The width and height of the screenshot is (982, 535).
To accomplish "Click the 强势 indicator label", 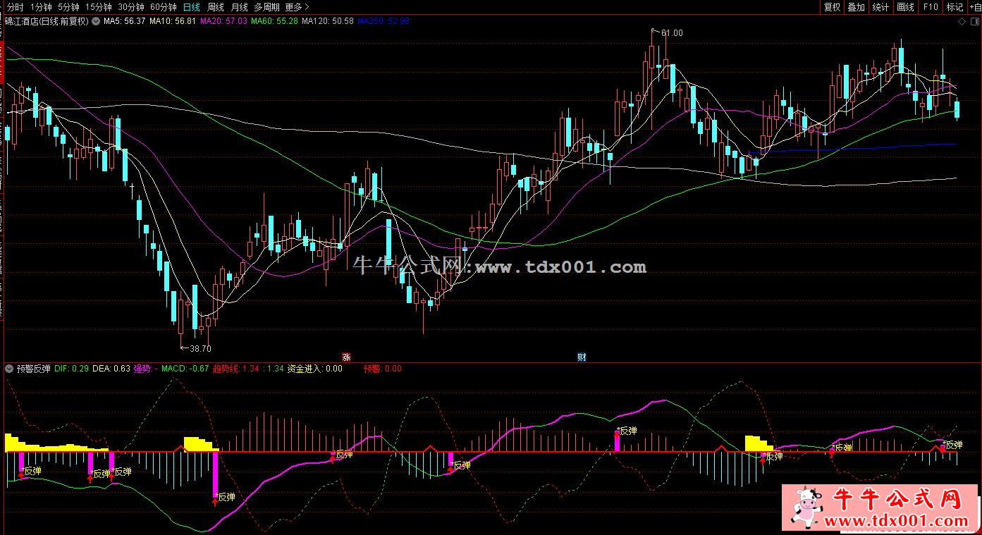I will 145,368.
